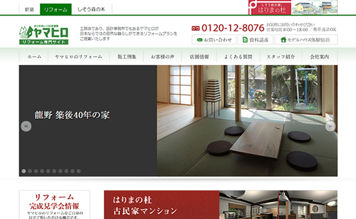Viewport: 356px width, 219px height.
Task: Select the first carousel pagination dot
Action: (24, 171)
